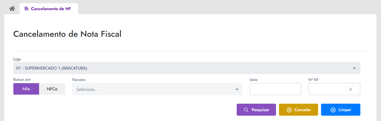Viewport: 381px width, 121px height.
Task: Focus the Nº NF number field
Action: click(334, 89)
